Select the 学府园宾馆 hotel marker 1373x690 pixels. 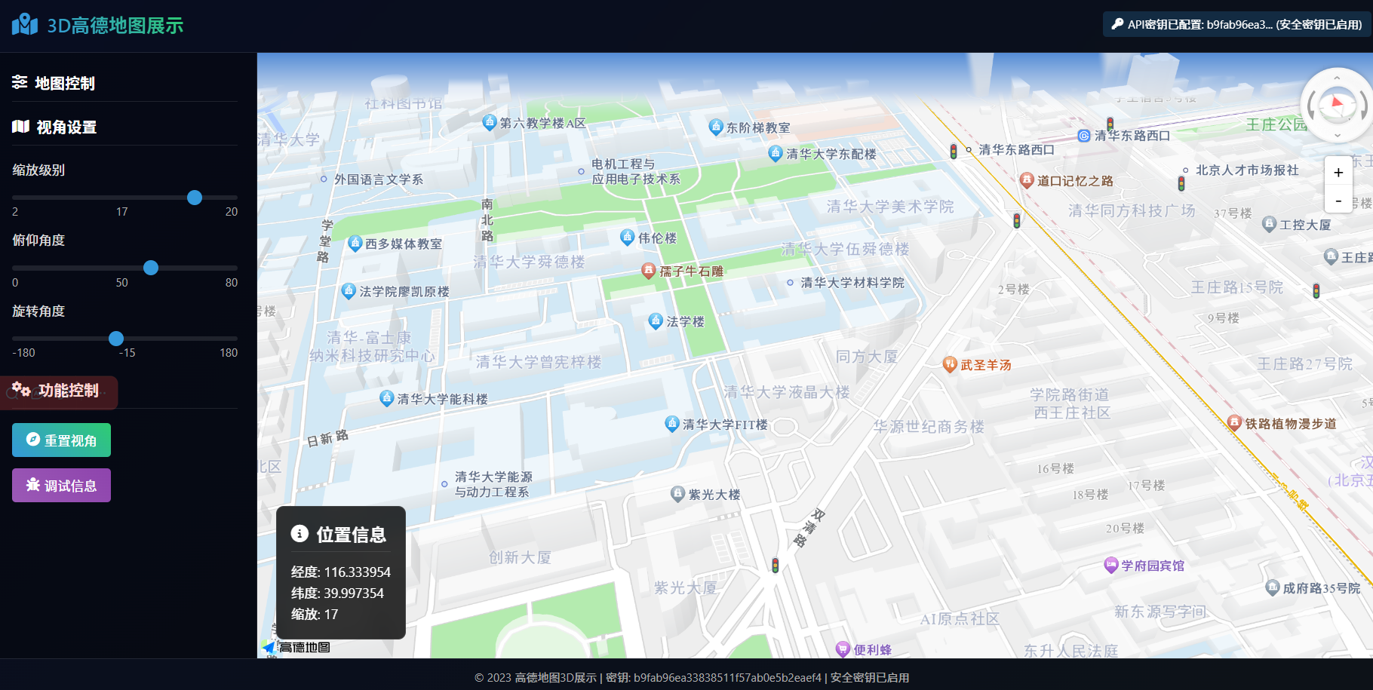click(1111, 565)
